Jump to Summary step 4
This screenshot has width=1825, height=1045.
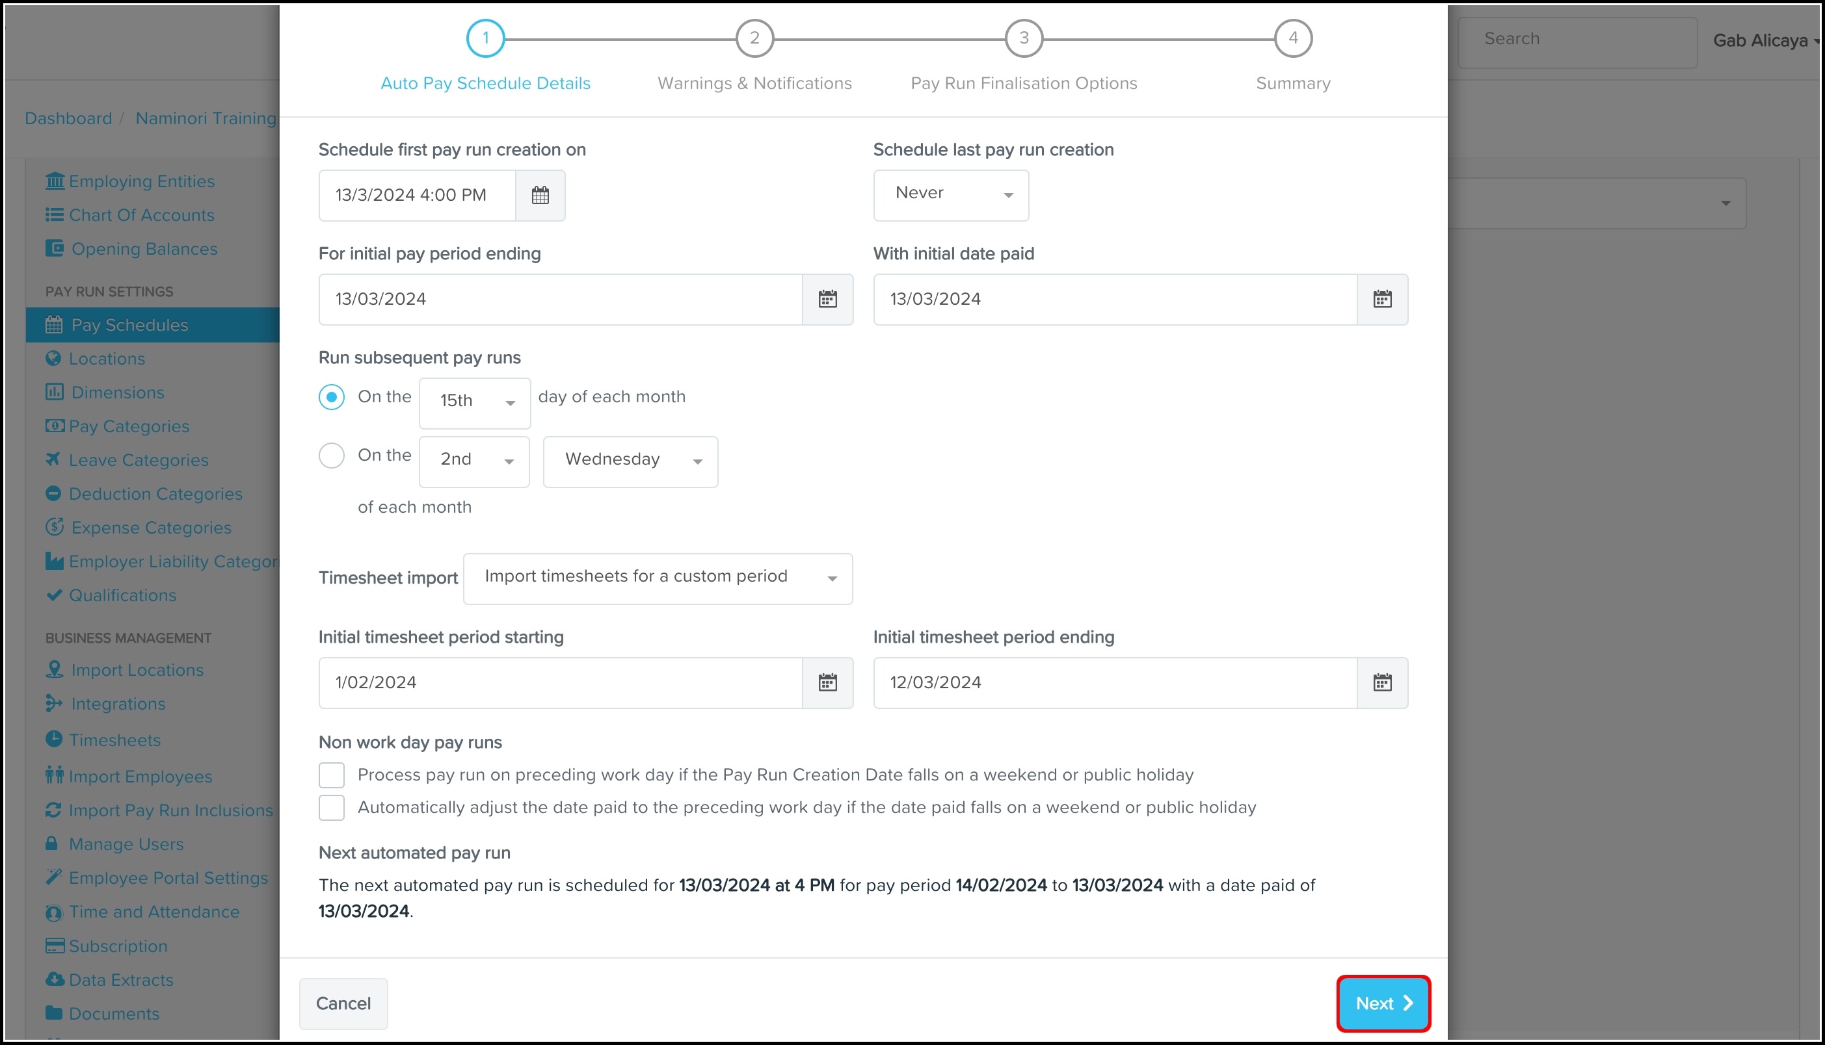coord(1293,39)
